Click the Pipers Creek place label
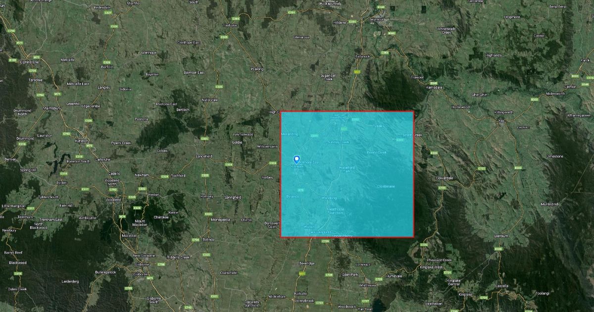 [x=120, y=143]
